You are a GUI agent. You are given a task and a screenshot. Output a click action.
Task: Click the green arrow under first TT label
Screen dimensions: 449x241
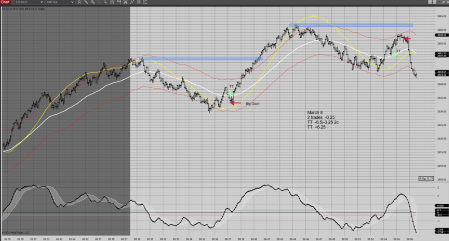[x=229, y=94]
